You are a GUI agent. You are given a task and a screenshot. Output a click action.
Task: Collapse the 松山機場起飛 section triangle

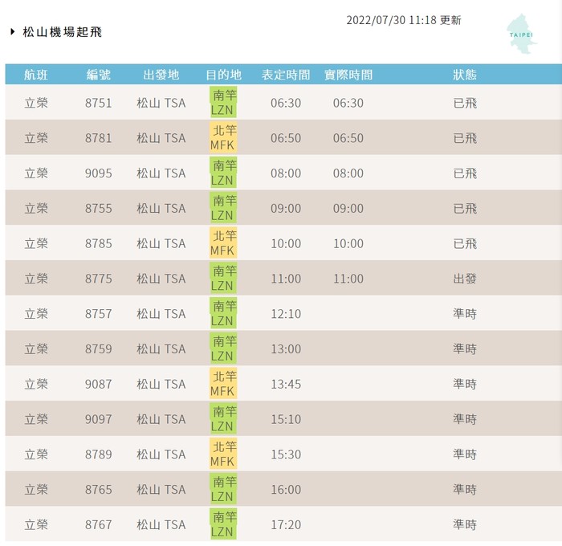[x=13, y=31]
